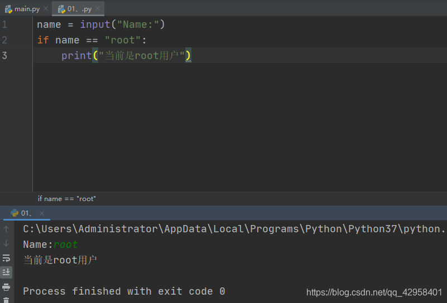Click the up arrow in the run toolbar
This screenshot has width=447, height=303.
[x=6, y=229]
